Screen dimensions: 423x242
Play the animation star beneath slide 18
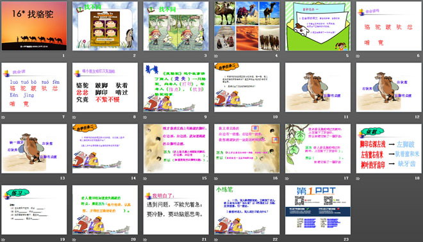coord(358,179)
